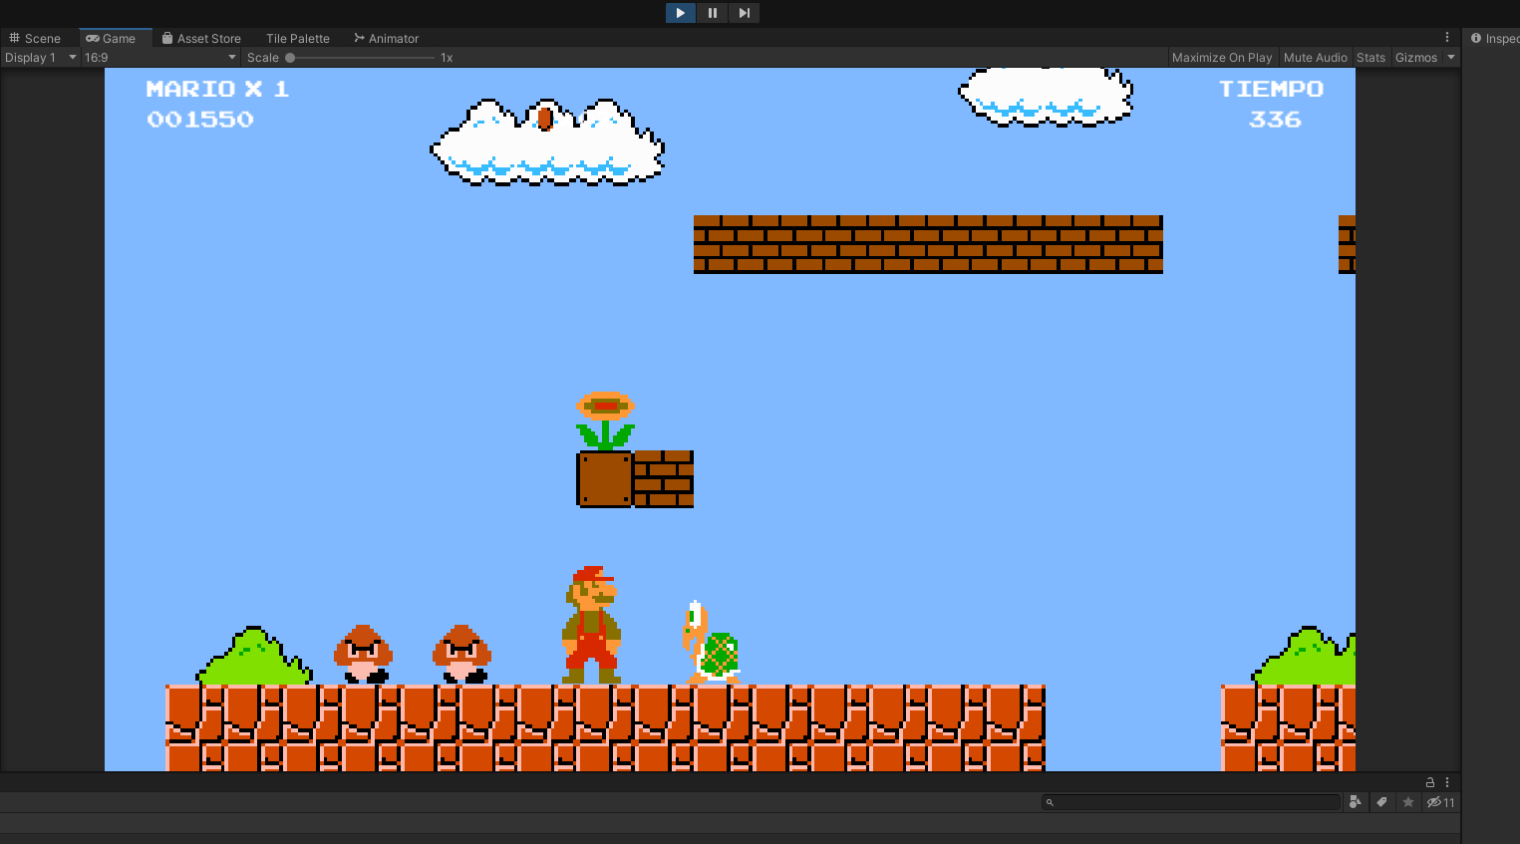This screenshot has width=1520, height=844.
Task: Click the Scale slider handle
Action: 290,58
